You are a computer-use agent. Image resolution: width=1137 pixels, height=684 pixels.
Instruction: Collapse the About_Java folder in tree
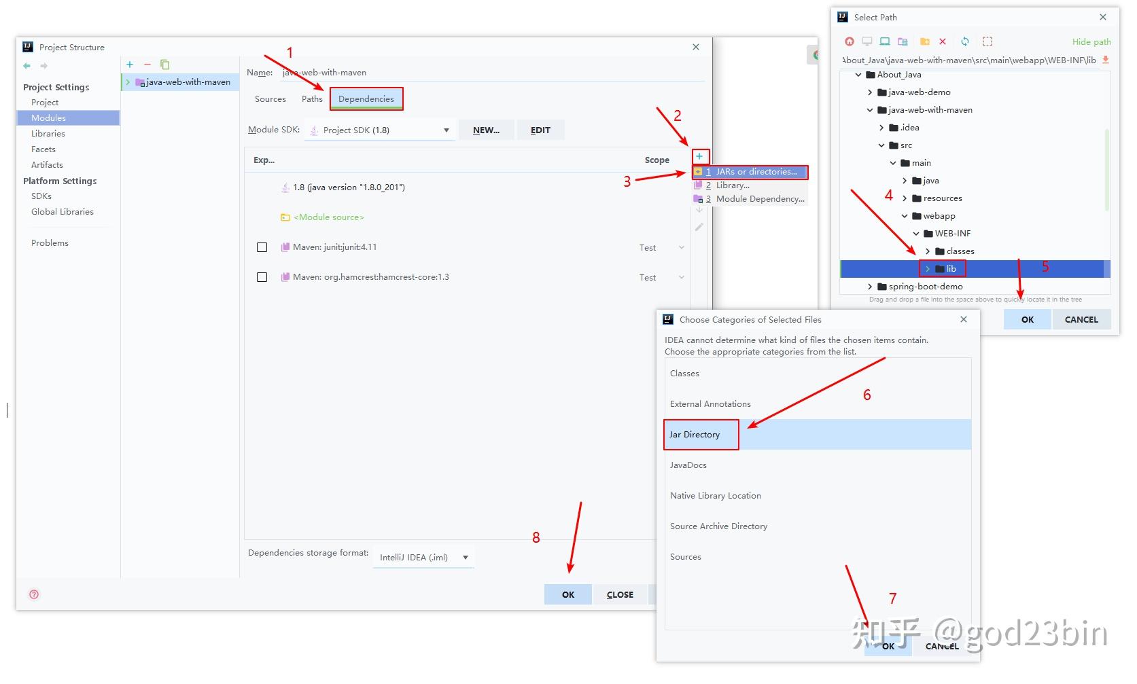[858, 75]
